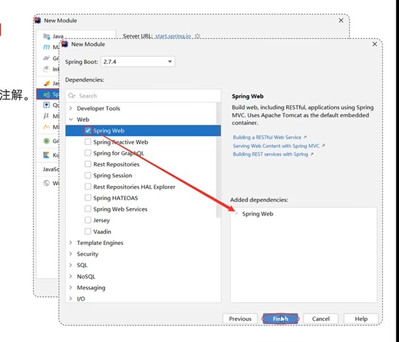Tick the Rest Repositories checkbox
399x342 pixels.
click(88, 164)
